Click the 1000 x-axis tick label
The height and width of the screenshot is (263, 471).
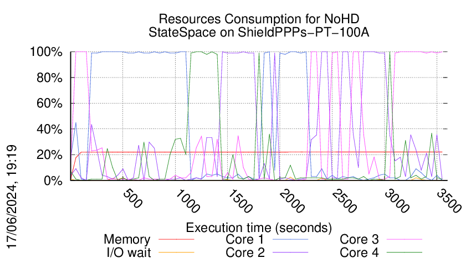(187, 201)
